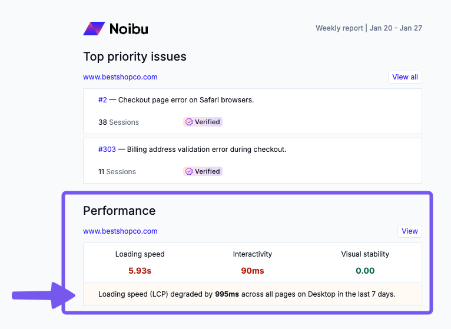Open issue #303 link
The image size is (451, 329).
[107, 149]
